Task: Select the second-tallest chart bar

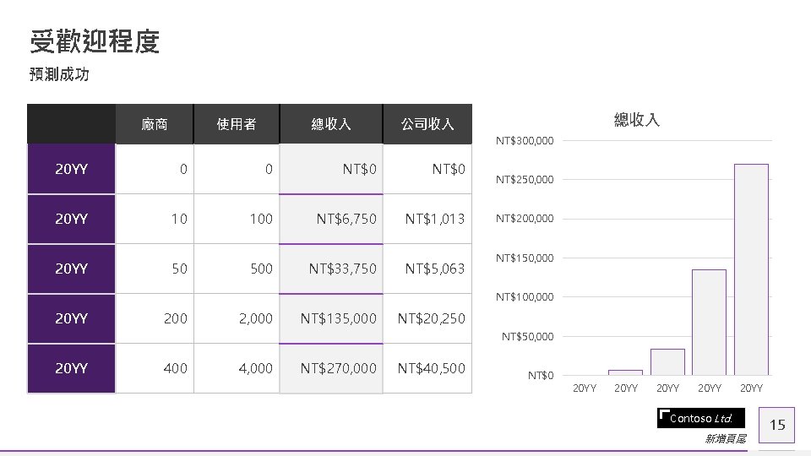Action: 709,322
